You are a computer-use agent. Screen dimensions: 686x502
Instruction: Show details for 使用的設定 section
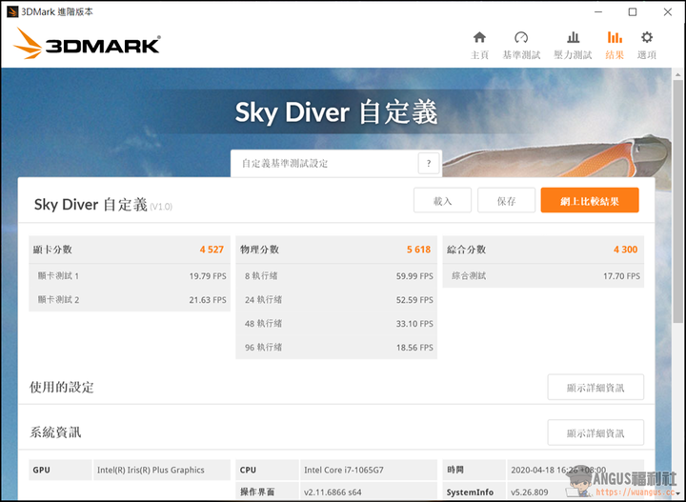(595, 388)
